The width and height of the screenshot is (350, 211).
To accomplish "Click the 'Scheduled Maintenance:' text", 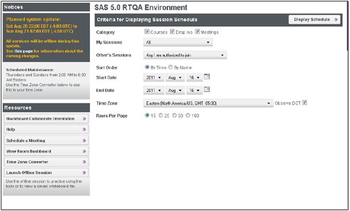I will [30, 70].
